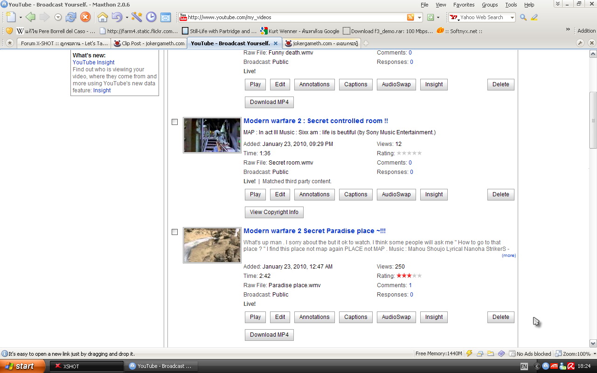Go back with the green Back arrow

[31, 17]
